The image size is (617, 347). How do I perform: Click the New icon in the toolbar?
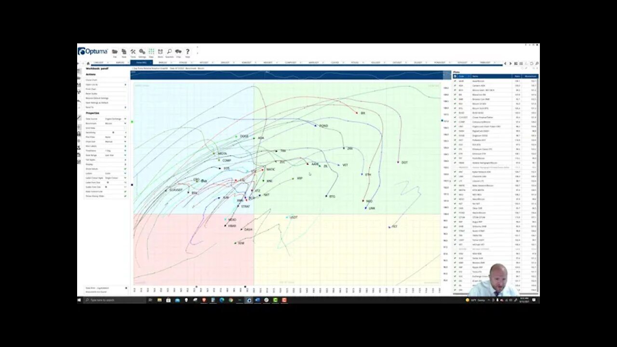click(124, 52)
